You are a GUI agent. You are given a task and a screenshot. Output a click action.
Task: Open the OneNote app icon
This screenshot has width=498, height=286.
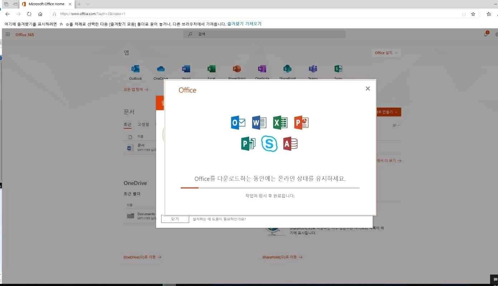(262, 69)
